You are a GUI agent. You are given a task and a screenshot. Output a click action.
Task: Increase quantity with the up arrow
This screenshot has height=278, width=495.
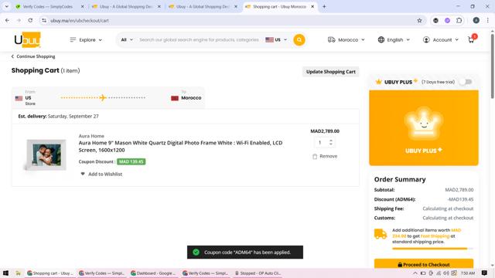pyautogui.click(x=331, y=141)
